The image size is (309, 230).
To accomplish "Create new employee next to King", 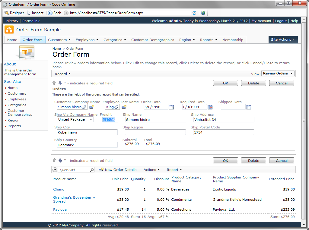I will [x=124, y=107].
